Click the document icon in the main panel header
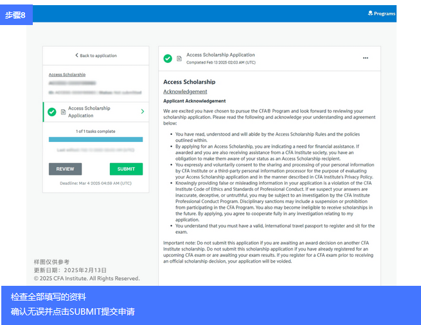The width and height of the screenshot is (421, 325). (x=179, y=58)
